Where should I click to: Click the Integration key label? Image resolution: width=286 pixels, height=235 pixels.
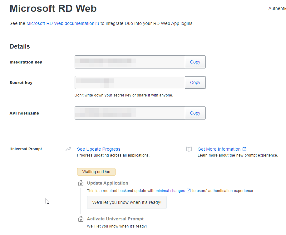point(26,62)
